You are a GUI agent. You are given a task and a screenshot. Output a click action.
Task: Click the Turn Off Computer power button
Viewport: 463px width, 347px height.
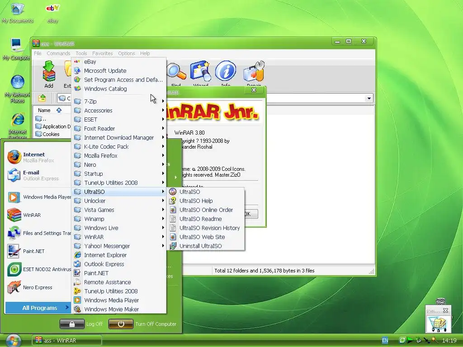click(121, 324)
